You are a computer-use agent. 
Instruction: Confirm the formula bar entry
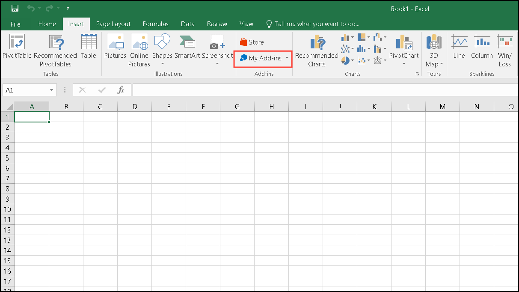click(102, 90)
